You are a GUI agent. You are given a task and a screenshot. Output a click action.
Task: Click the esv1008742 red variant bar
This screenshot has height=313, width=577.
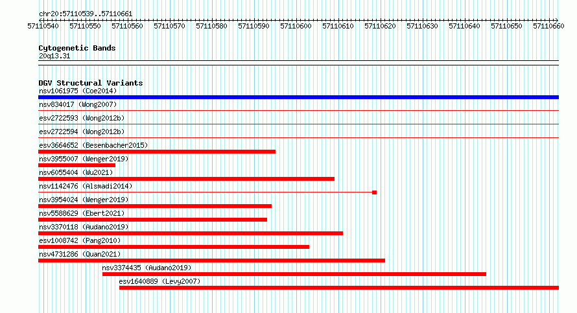click(174, 247)
